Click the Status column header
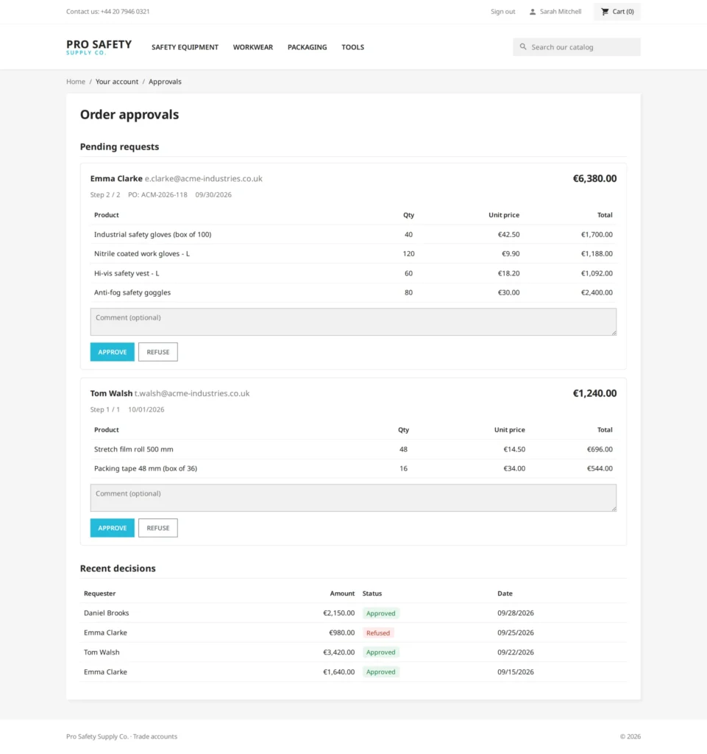 372,593
